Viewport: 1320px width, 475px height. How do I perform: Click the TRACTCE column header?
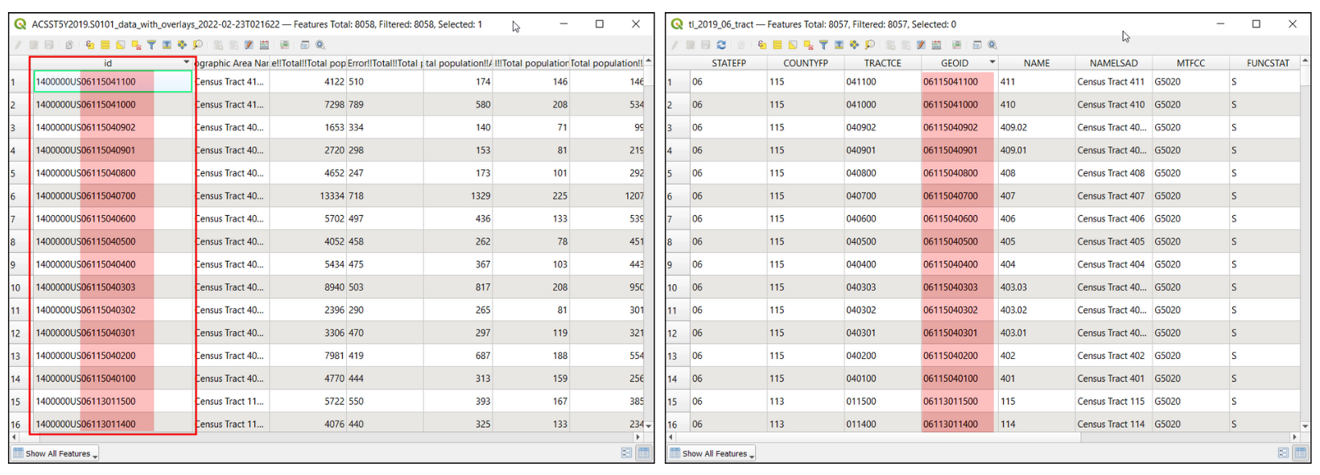tap(882, 63)
